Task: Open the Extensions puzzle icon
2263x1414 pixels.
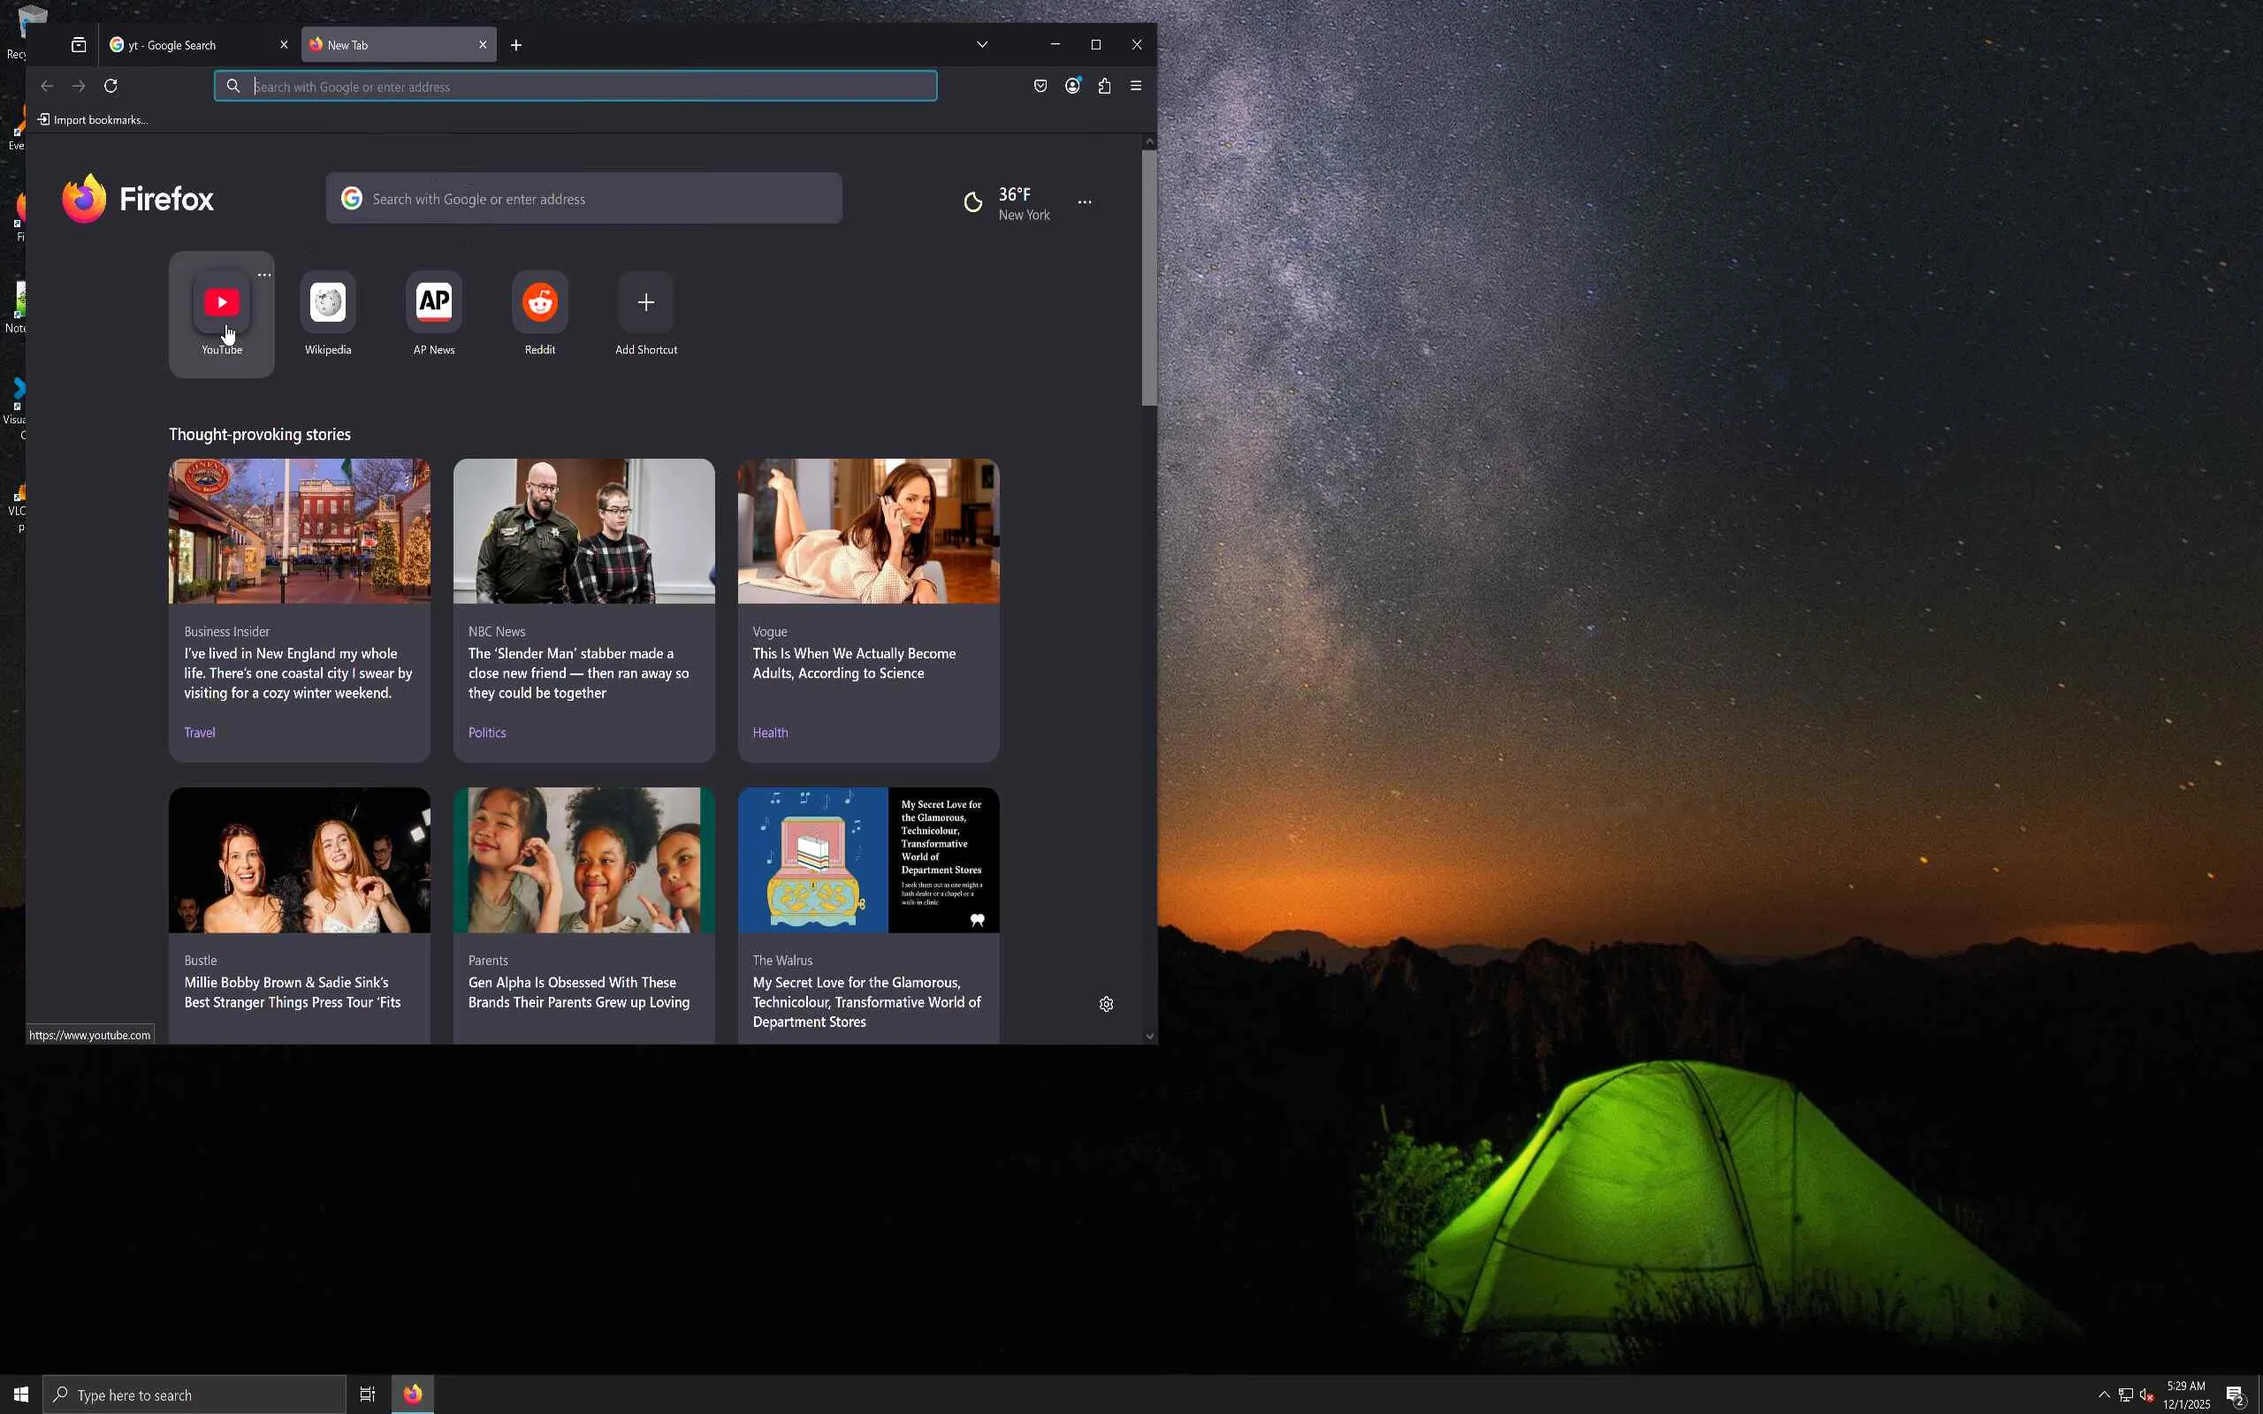Action: 1104,86
